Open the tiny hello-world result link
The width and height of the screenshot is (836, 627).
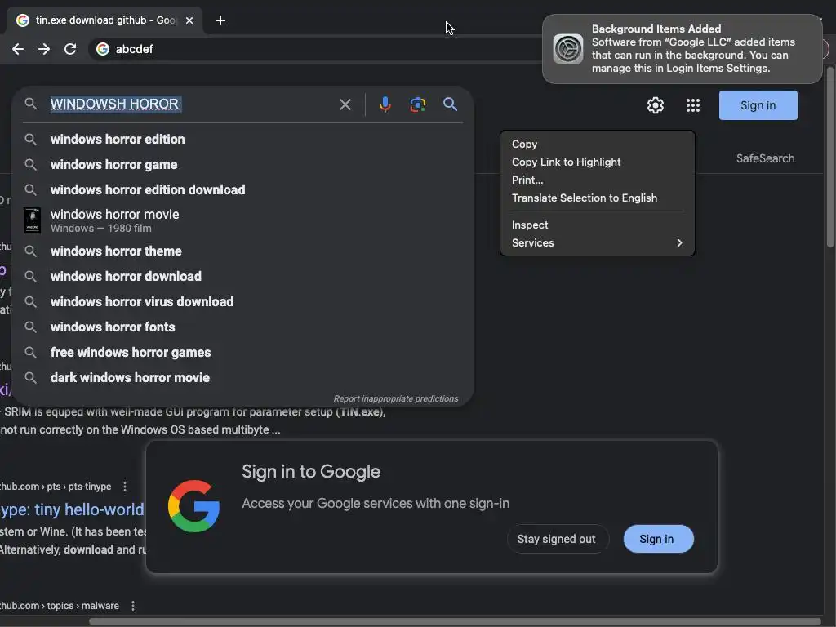72,509
